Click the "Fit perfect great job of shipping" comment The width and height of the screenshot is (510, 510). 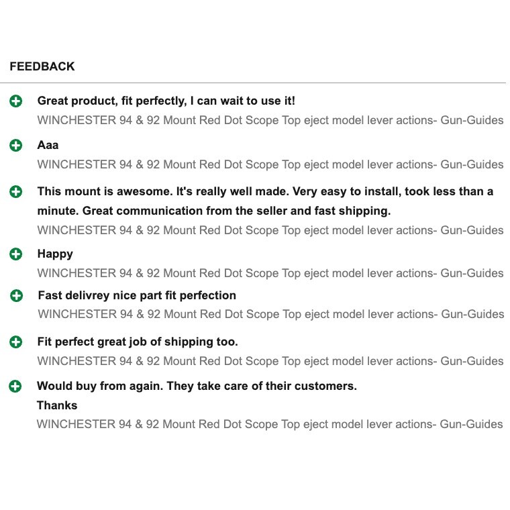coord(138,342)
